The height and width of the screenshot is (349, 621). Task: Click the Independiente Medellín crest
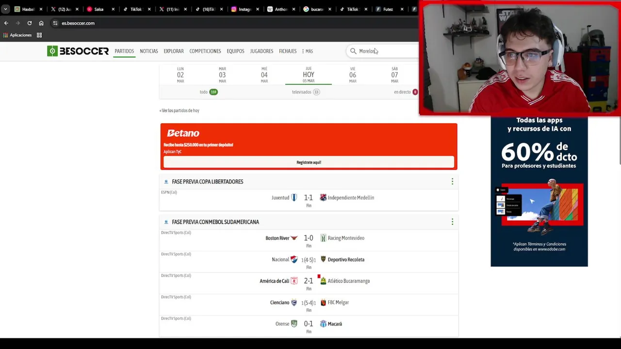[x=323, y=197]
